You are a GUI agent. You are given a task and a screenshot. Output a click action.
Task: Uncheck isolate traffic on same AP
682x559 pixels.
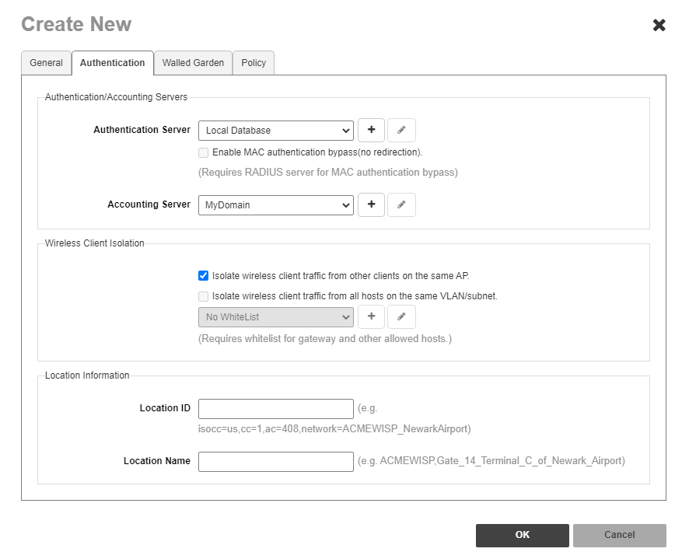(x=204, y=275)
